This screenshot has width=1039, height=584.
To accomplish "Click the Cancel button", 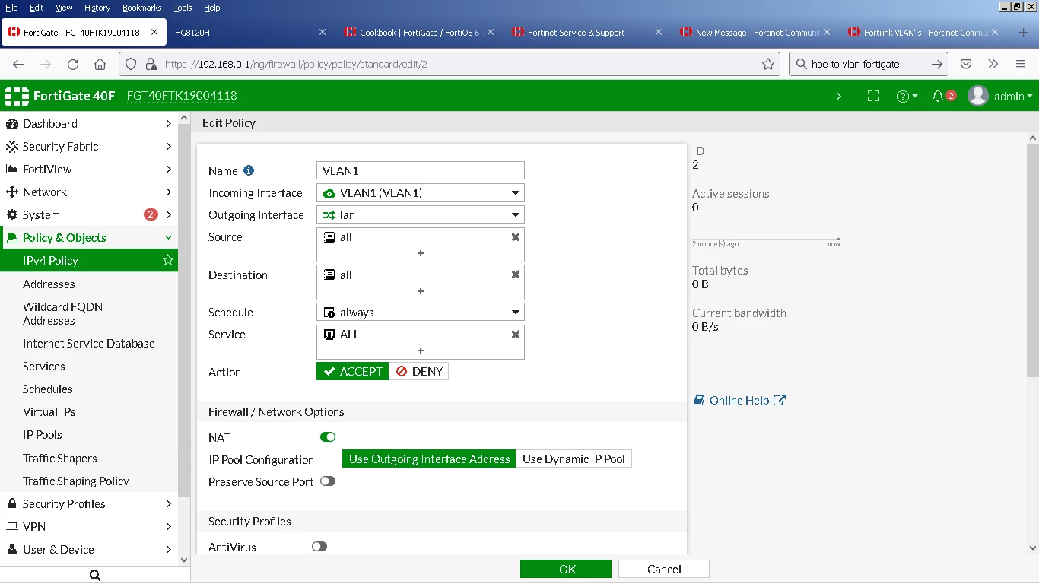I will click(x=664, y=569).
